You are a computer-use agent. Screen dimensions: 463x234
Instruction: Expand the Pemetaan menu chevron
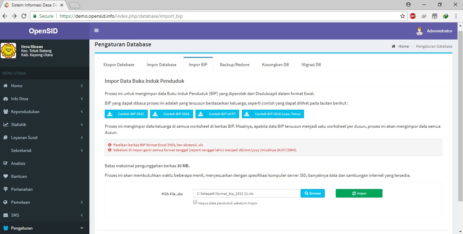click(82, 202)
